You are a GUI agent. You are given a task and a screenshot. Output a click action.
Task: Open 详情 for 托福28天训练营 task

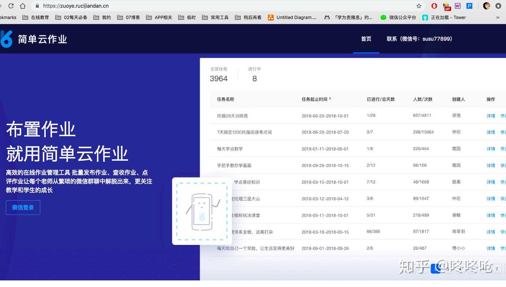click(490, 115)
